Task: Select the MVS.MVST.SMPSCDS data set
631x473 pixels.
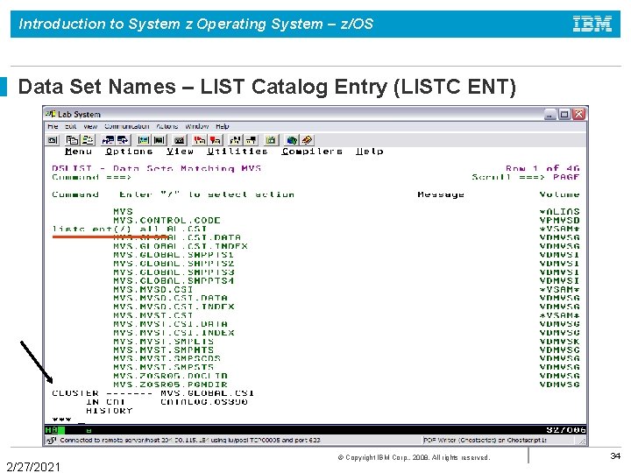Action: point(167,358)
